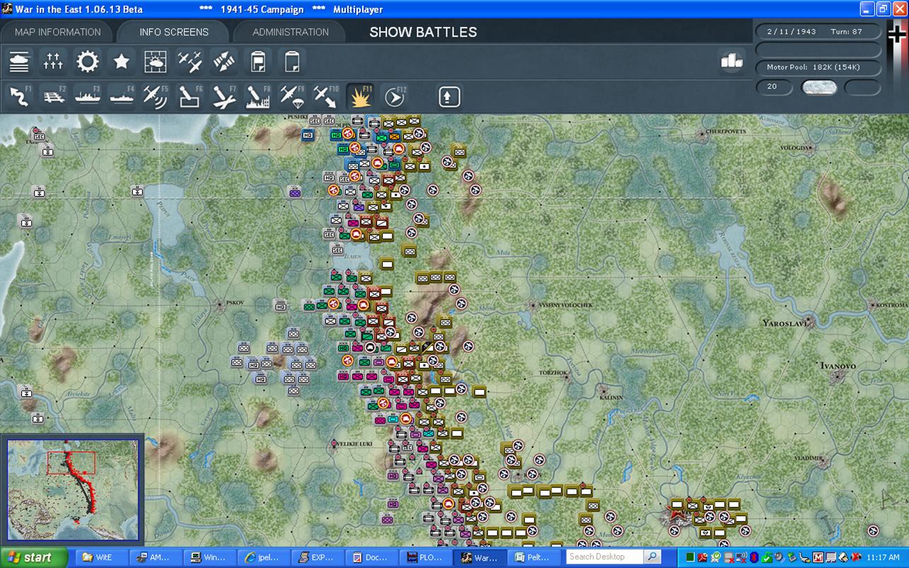Open the order of battle tank icon

(x=19, y=62)
